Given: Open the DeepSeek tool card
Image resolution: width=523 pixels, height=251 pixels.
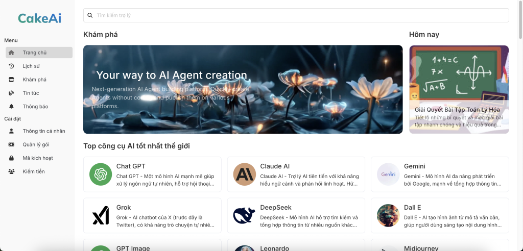Looking at the screenshot, I should (296, 215).
